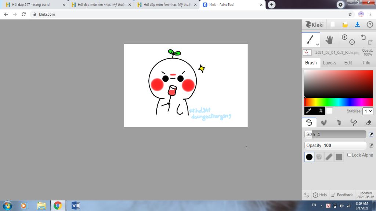Viewport: 376px width, 211px height.
Task: Undo the last stroke
Action: tap(363, 37)
